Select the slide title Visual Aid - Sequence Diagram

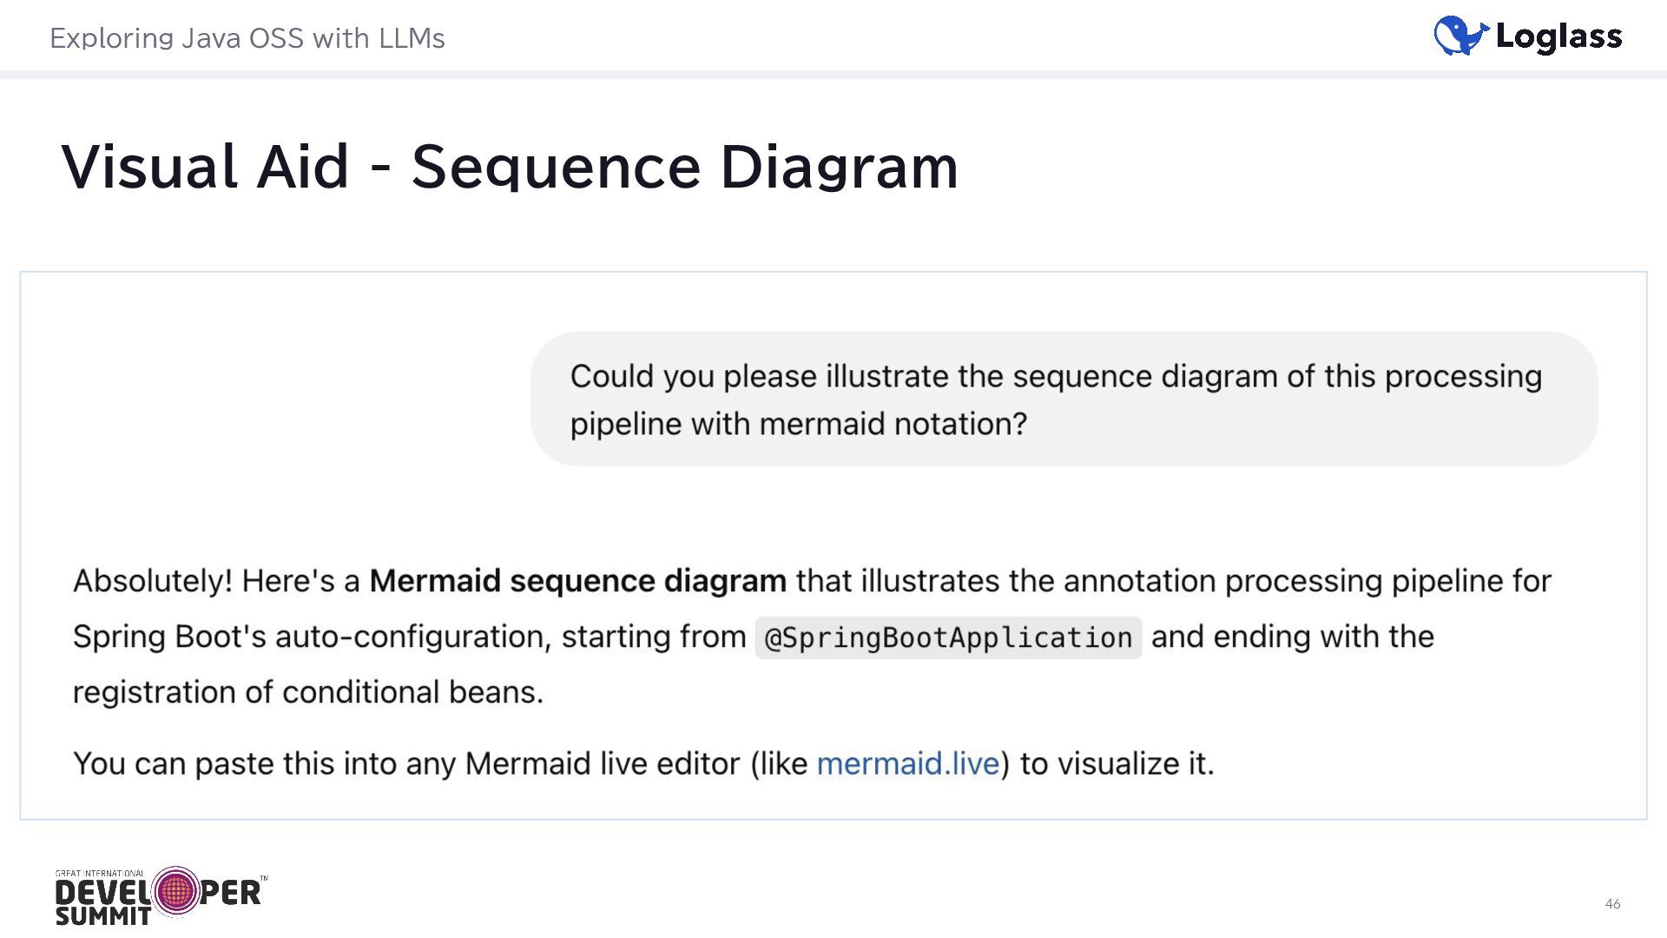tap(510, 166)
